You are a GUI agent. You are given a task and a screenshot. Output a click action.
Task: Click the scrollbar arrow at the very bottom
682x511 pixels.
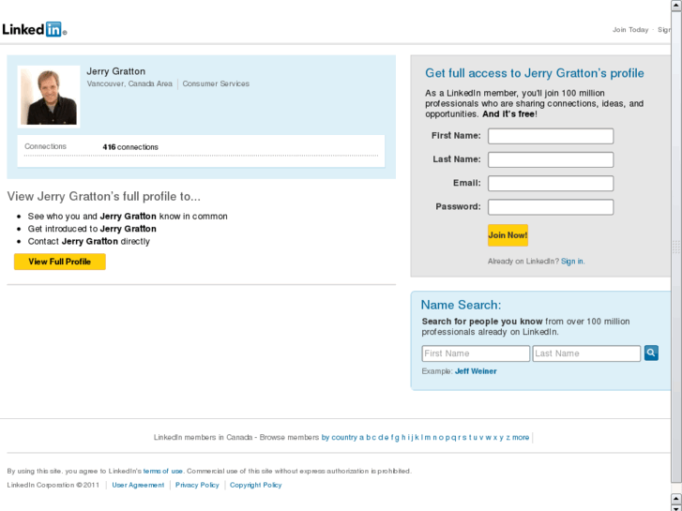pyautogui.click(x=676, y=508)
